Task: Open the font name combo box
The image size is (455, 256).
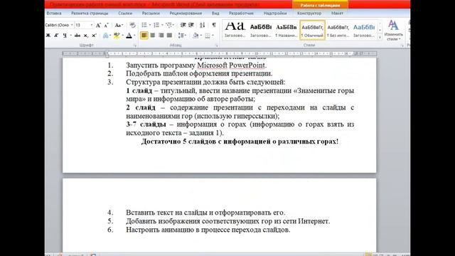Action: click(x=59, y=26)
